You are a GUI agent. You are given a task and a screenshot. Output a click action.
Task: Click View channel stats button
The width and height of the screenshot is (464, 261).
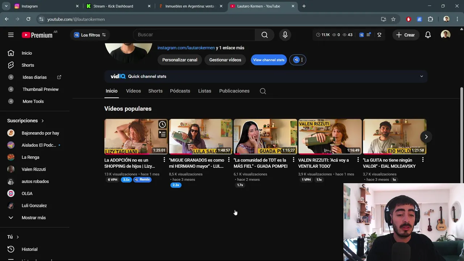pyautogui.click(x=269, y=60)
